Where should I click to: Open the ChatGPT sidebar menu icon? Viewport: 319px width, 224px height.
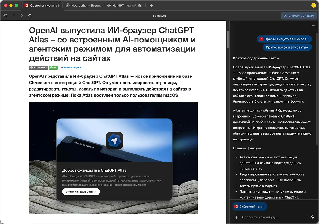pyautogui.click(x=313, y=27)
